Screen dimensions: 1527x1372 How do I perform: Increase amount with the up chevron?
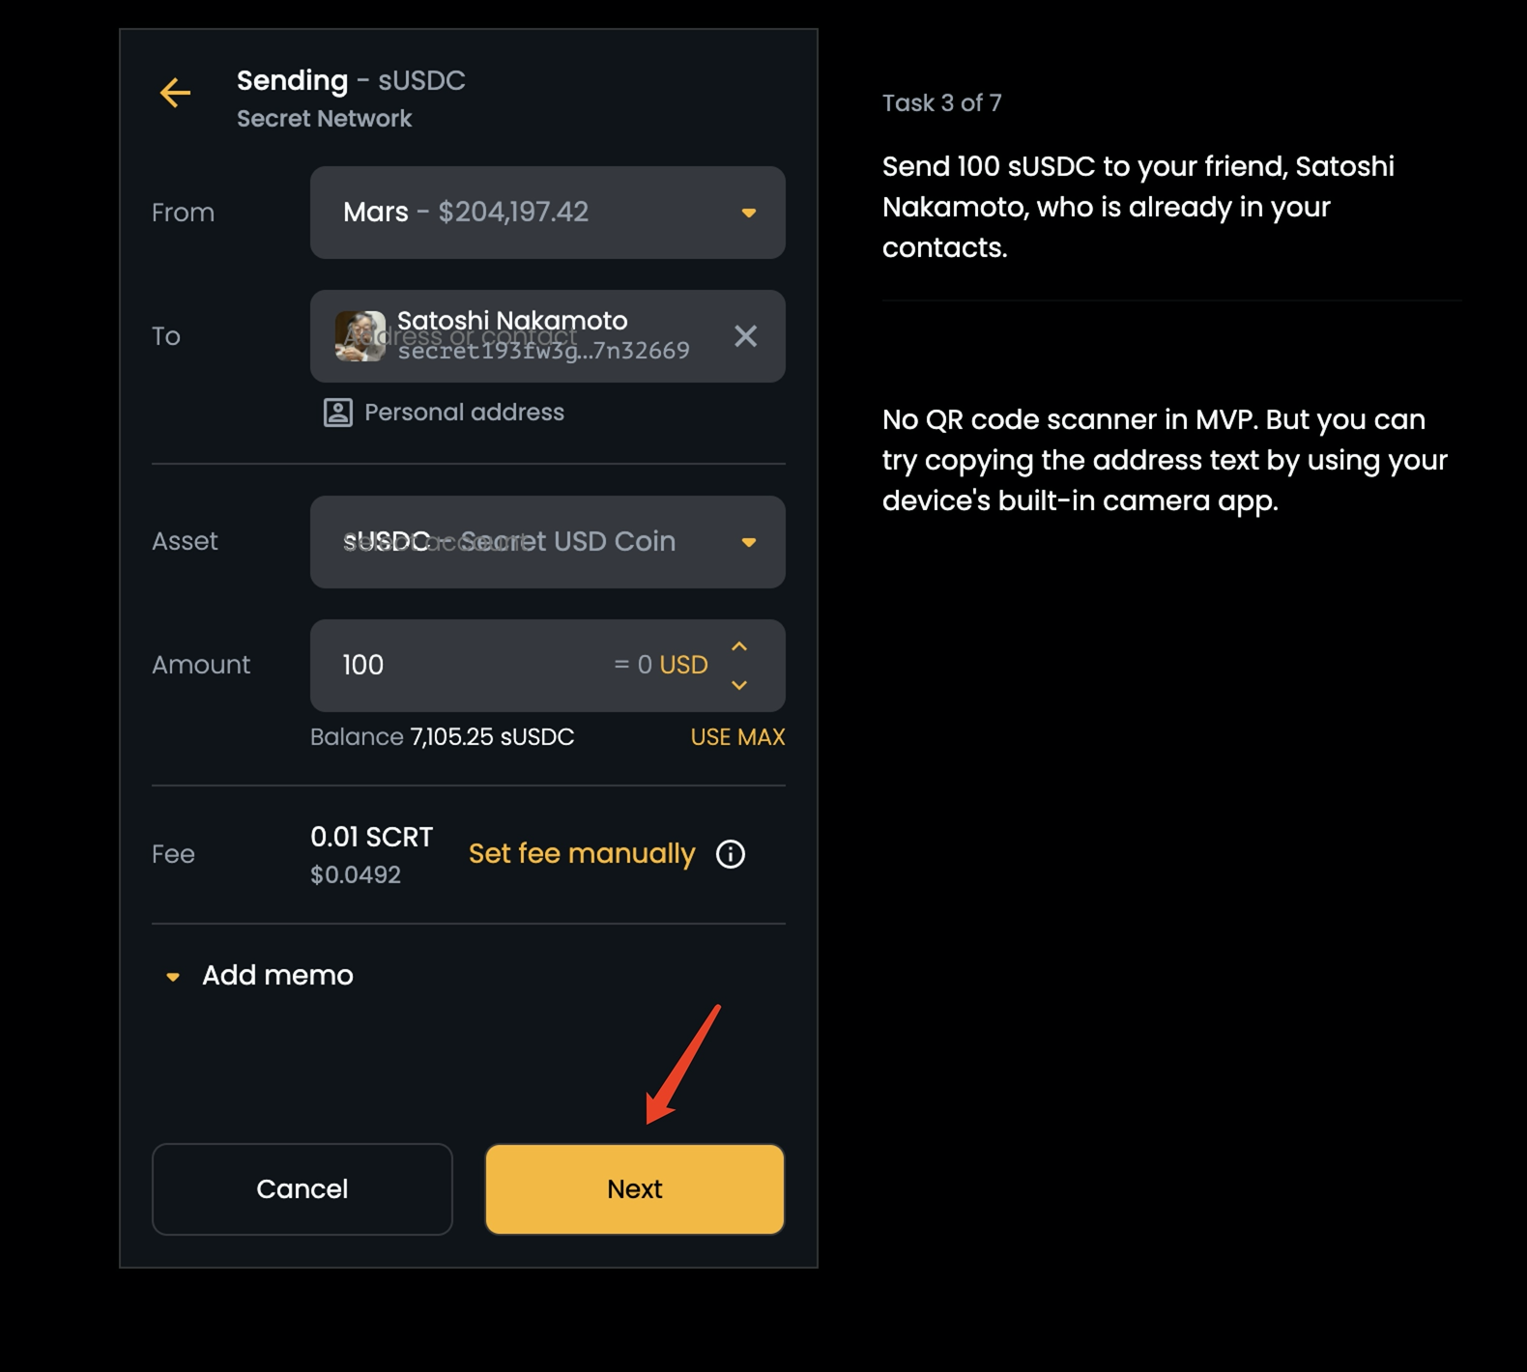[739, 646]
